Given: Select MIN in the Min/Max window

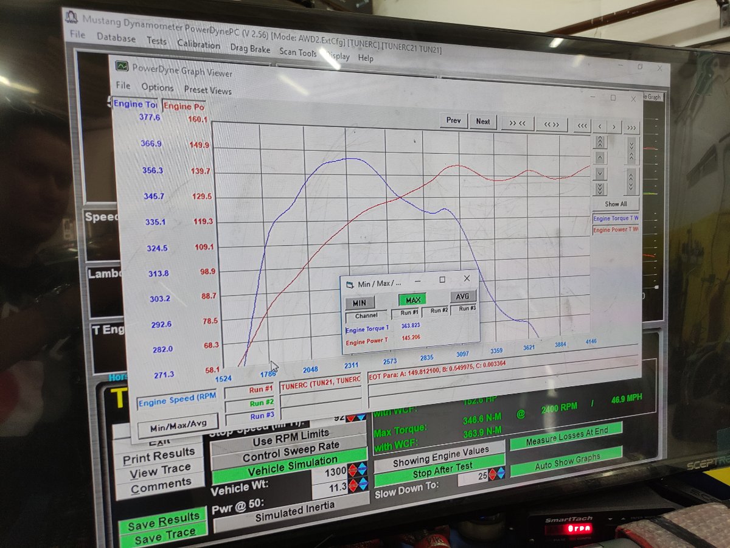Looking at the screenshot, I should click(x=359, y=303).
